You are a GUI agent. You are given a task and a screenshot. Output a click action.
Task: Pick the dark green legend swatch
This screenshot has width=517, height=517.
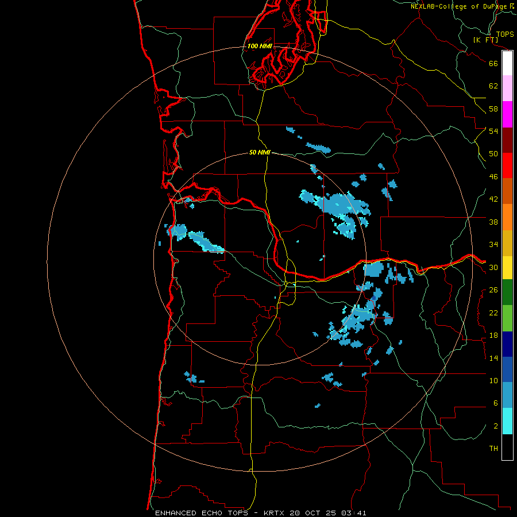(x=507, y=292)
